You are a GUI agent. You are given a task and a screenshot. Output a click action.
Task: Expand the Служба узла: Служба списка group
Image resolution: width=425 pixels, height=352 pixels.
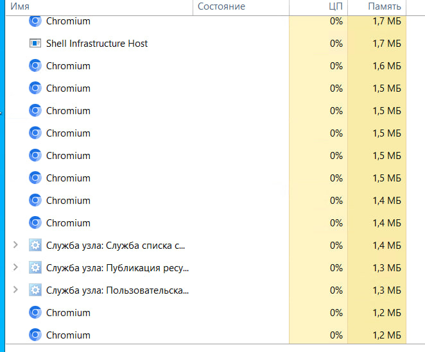coord(16,246)
